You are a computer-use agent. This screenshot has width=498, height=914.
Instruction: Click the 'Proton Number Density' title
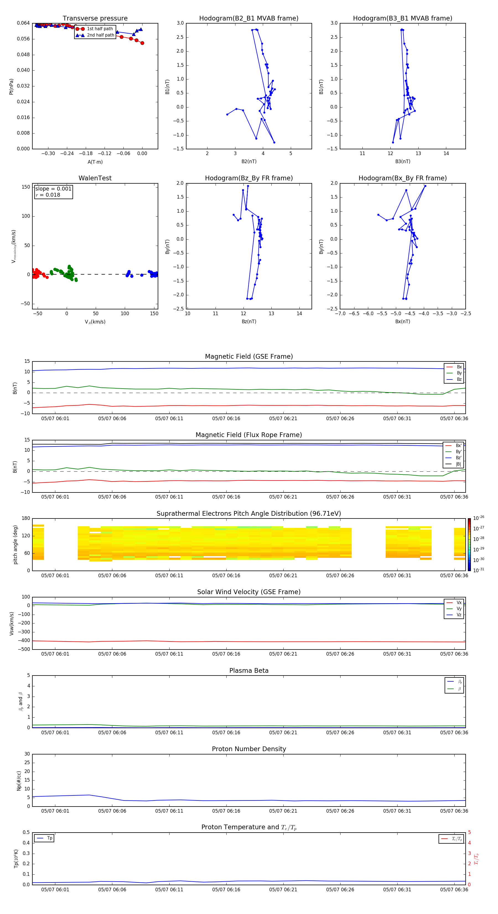249,749
